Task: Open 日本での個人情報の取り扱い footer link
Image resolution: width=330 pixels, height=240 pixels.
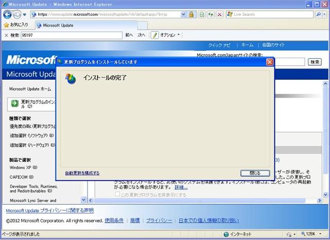Action: point(209,220)
